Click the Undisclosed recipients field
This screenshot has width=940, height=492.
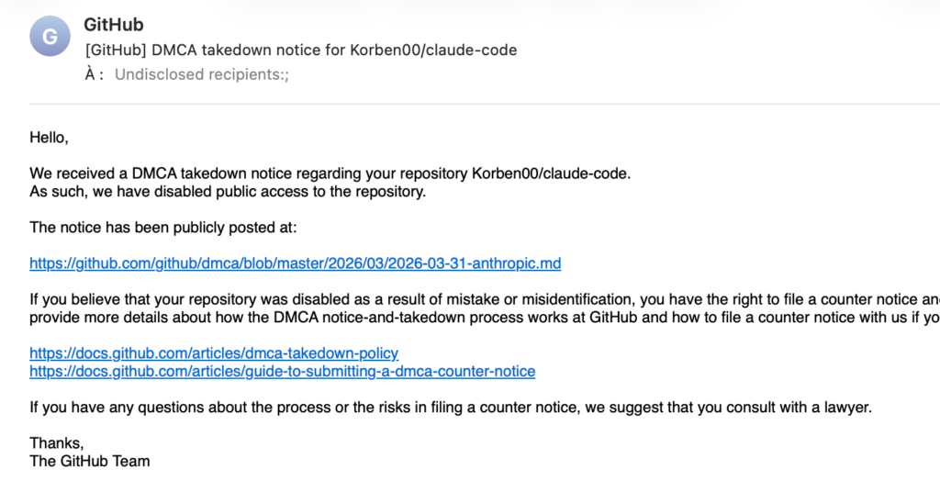[x=201, y=74]
